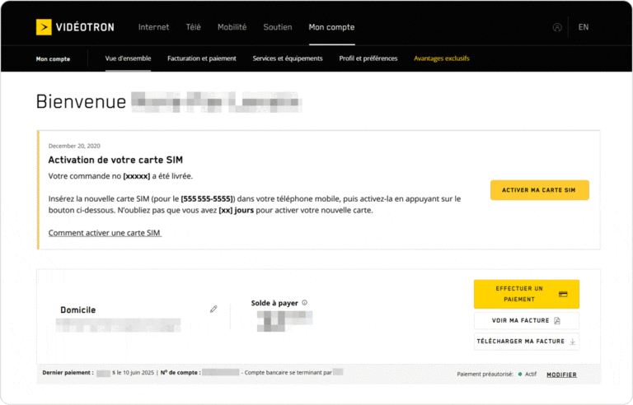Select Mon compte in top navigation
The width and height of the screenshot is (633, 405).
coord(331,27)
